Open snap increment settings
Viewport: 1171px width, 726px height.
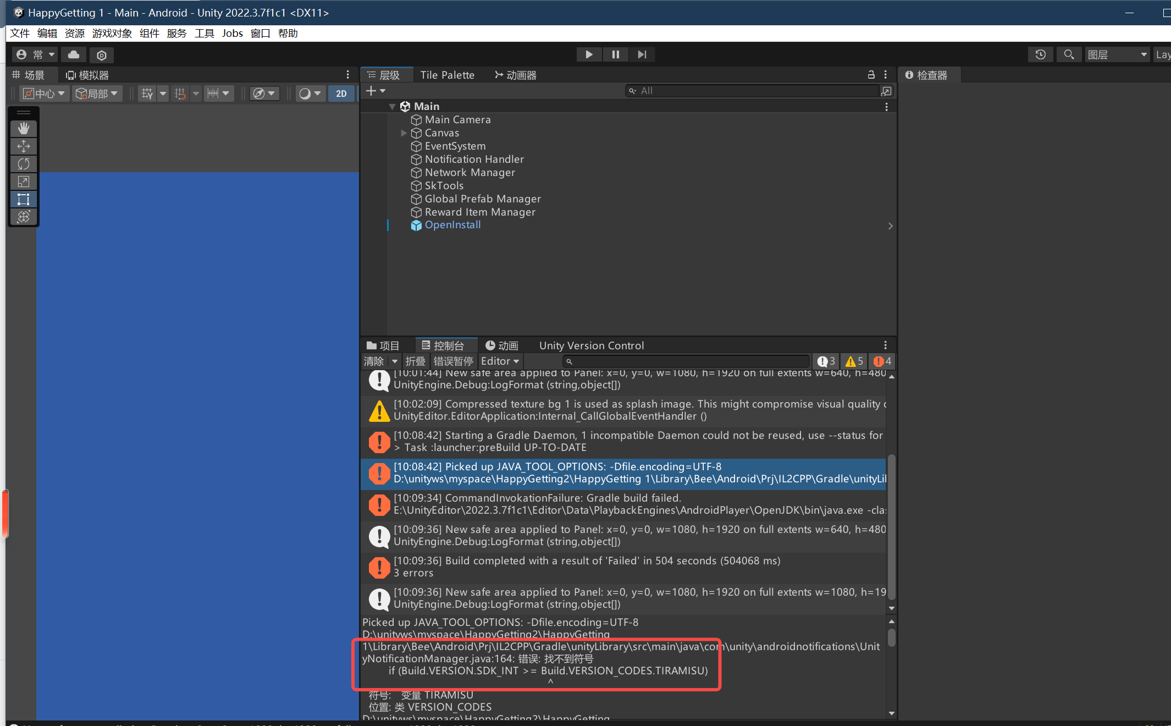[x=218, y=94]
